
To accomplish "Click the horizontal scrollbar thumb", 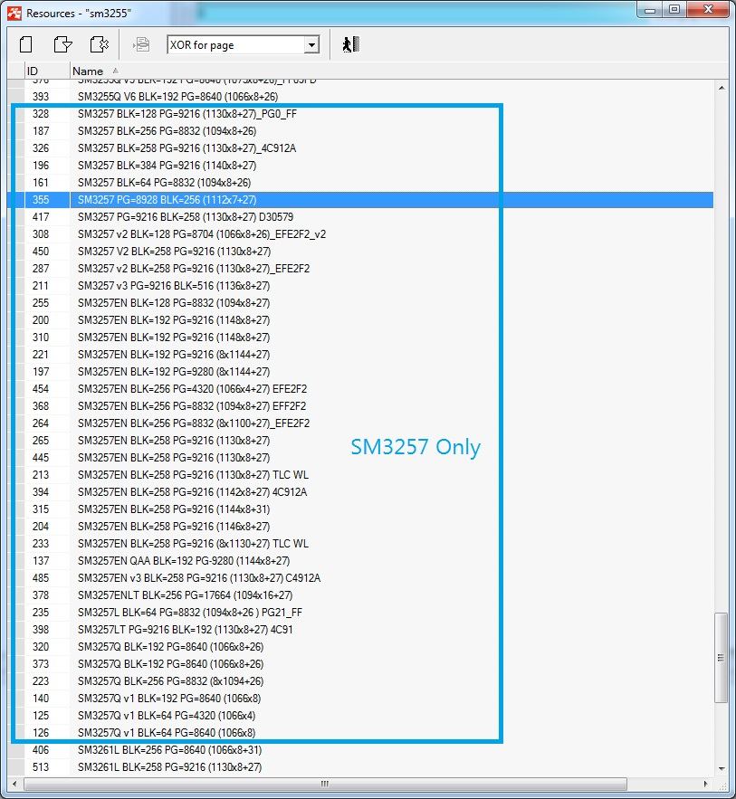I will pyautogui.click(x=325, y=784).
